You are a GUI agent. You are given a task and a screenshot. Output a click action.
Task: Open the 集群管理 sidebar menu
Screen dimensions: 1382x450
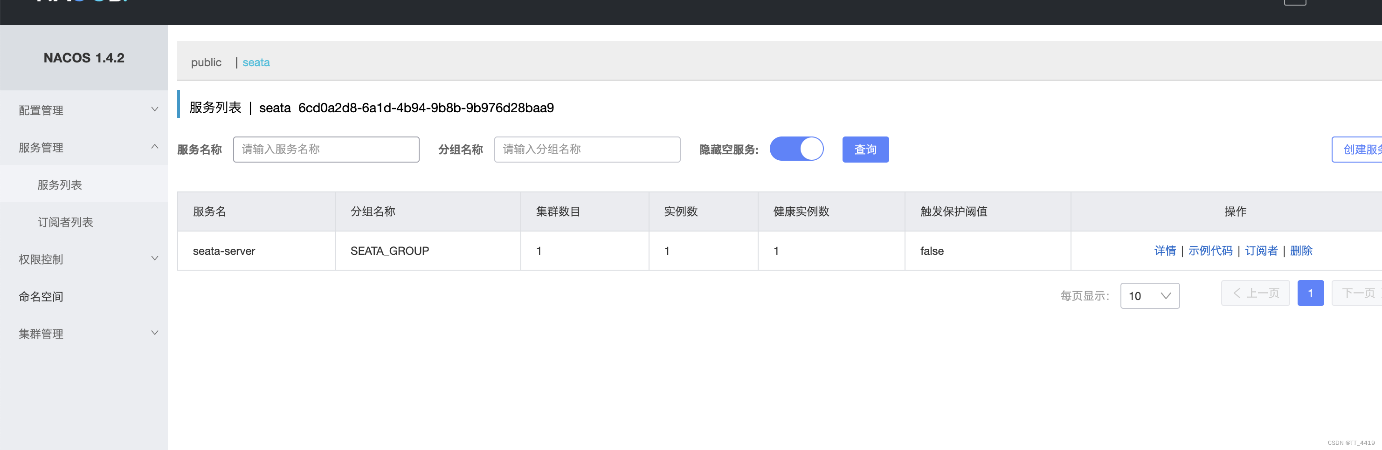click(x=83, y=334)
